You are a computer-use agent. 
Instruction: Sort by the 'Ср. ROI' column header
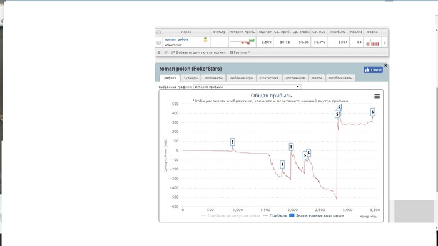pyautogui.click(x=318, y=32)
